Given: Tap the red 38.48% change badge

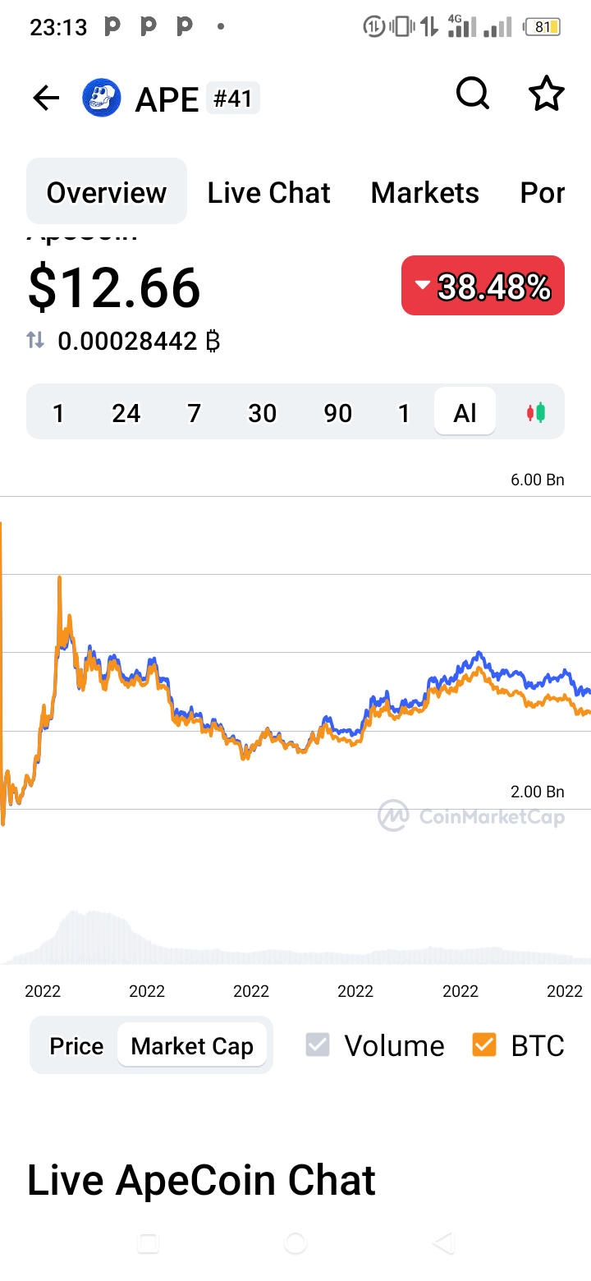Looking at the screenshot, I should [x=483, y=286].
